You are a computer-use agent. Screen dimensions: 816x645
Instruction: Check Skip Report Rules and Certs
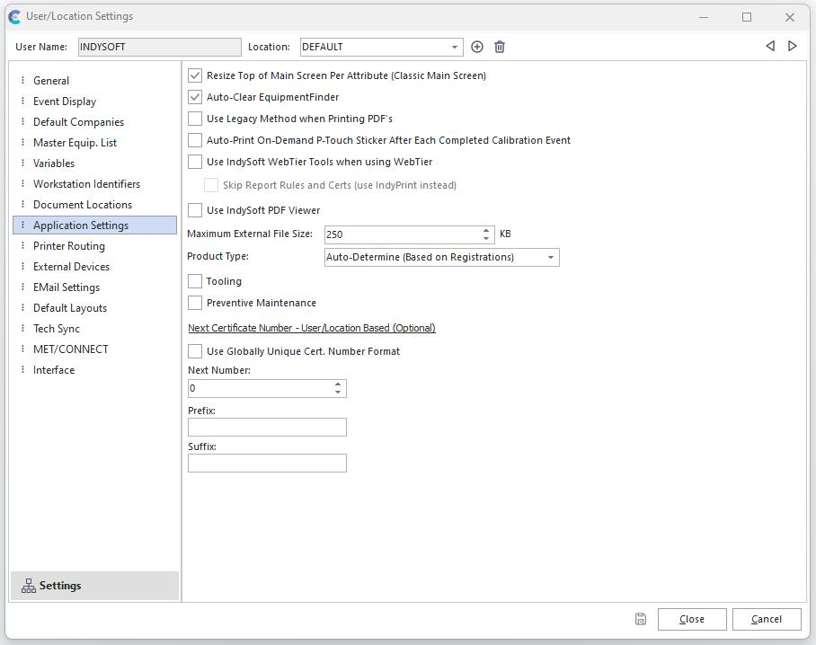click(211, 185)
